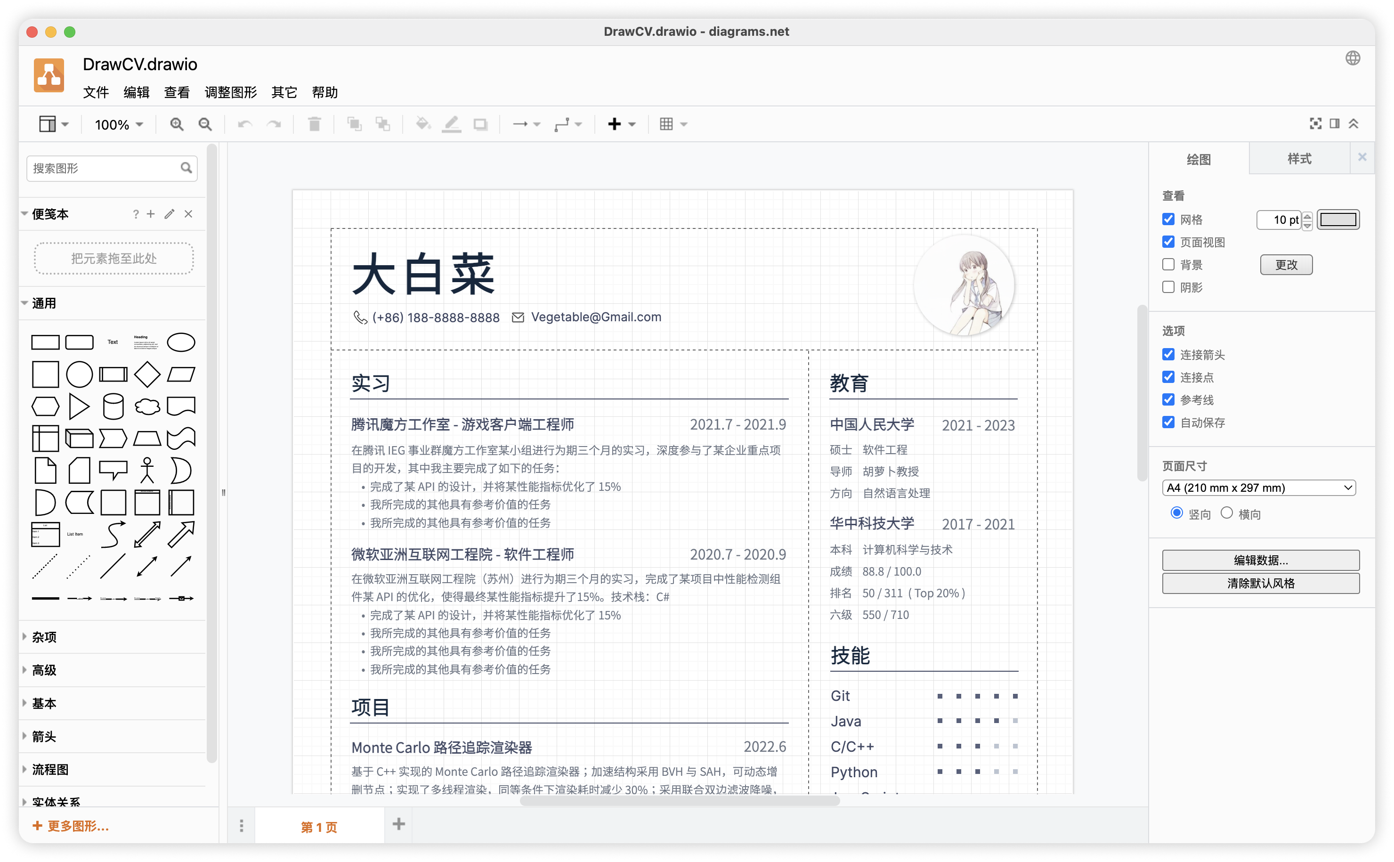Click the zoom in magnifier icon
Image resolution: width=1394 pixels, height=862 pixels.
(x=177, y=124)
